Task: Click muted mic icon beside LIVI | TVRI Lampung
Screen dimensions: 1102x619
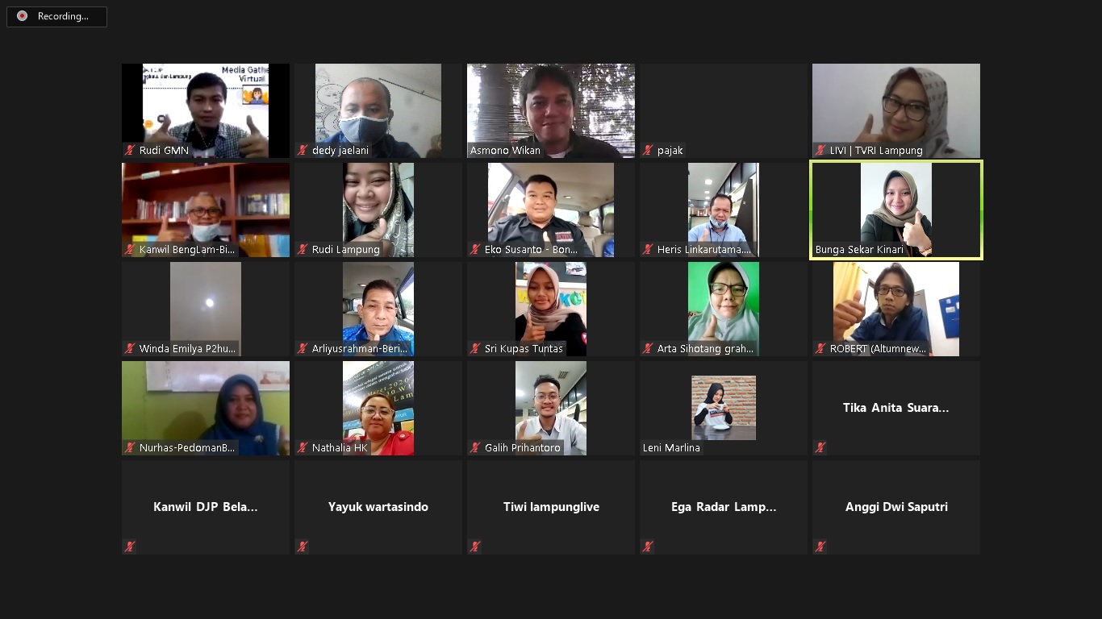Action: 820,150
